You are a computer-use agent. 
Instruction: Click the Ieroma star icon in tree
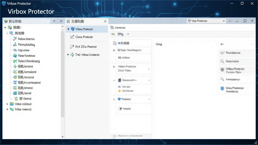15,66
